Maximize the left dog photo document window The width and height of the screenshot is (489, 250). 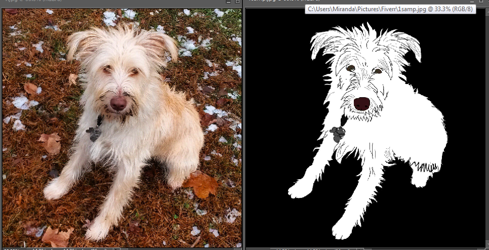(x=237, y=2)
